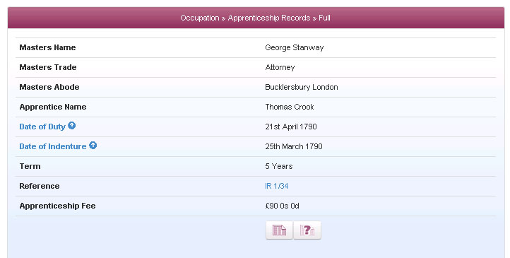This screenshot has width=510, height=258.
Task: Click the Date of Indenture label link
Action: [x=53, y=147]
